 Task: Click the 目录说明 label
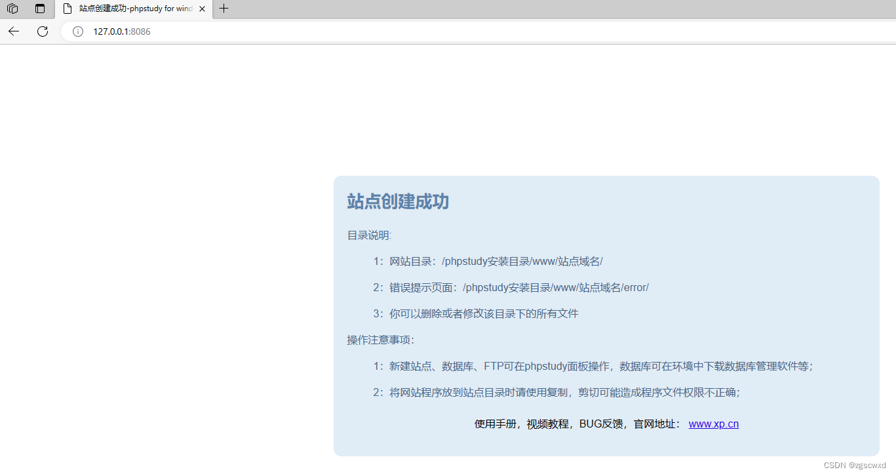pyautogui.click(x=369, y=235)
